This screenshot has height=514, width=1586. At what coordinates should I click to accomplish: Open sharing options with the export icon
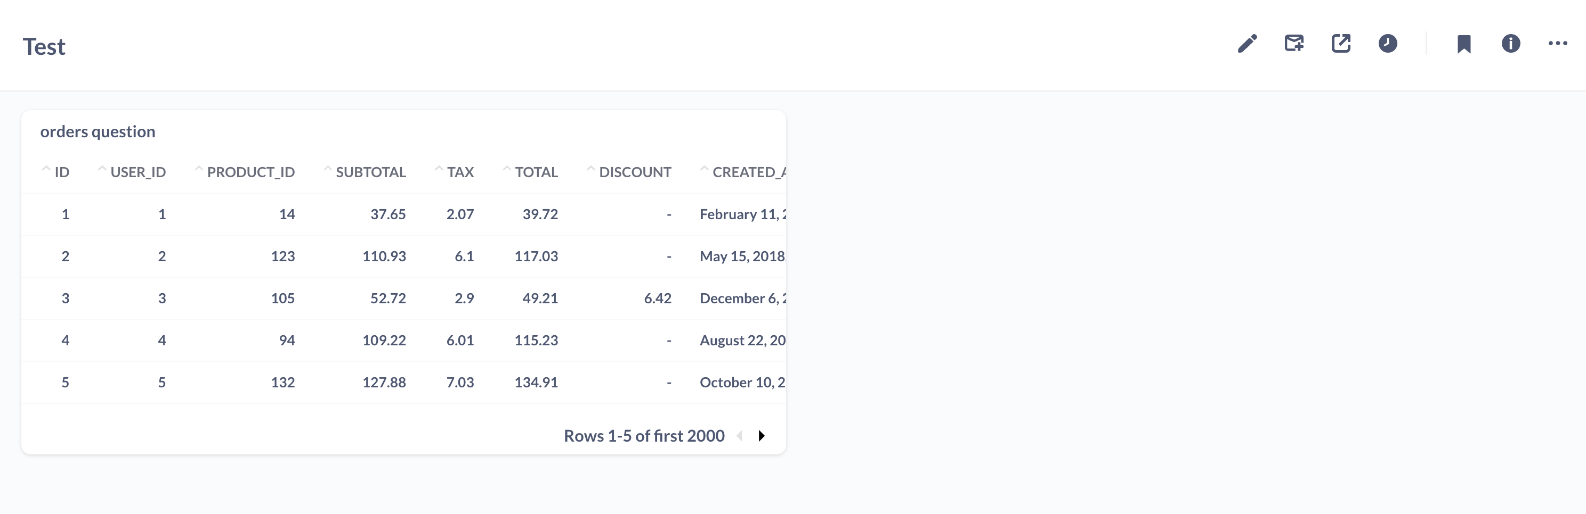click(1341, 43)
